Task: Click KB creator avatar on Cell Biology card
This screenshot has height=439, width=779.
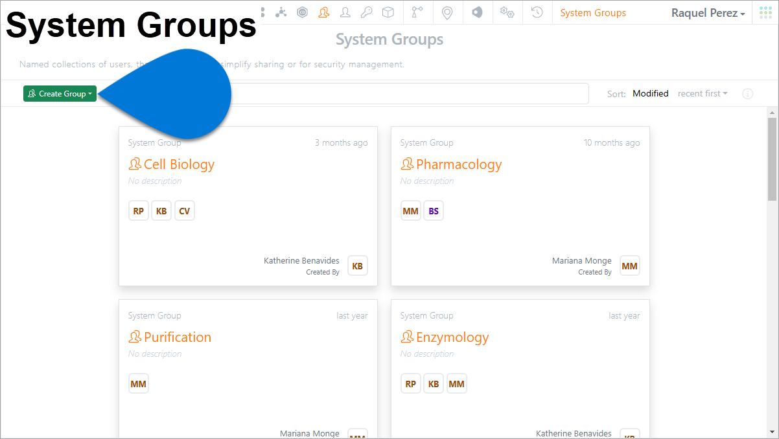Action: 358,266
